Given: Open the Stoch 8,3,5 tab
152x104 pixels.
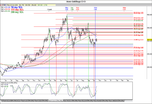Looking at the screenshot, I should tap(28, 101).
